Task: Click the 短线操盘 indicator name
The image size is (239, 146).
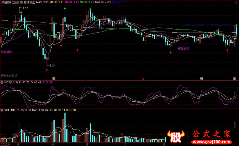Action: coord(29,2)
